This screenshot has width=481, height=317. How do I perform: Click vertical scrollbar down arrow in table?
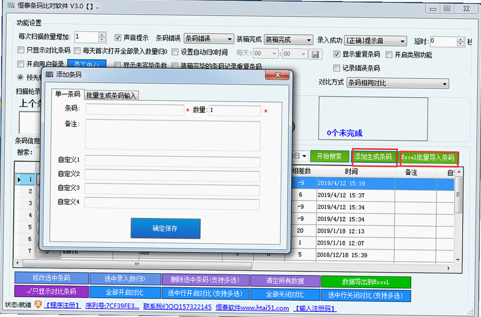coord(458,260)
